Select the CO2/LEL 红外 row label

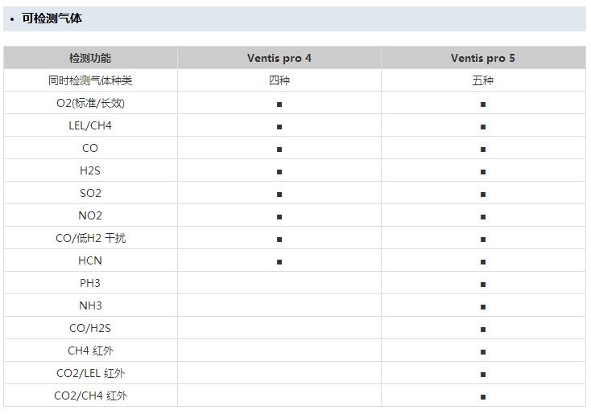[90, 373]
